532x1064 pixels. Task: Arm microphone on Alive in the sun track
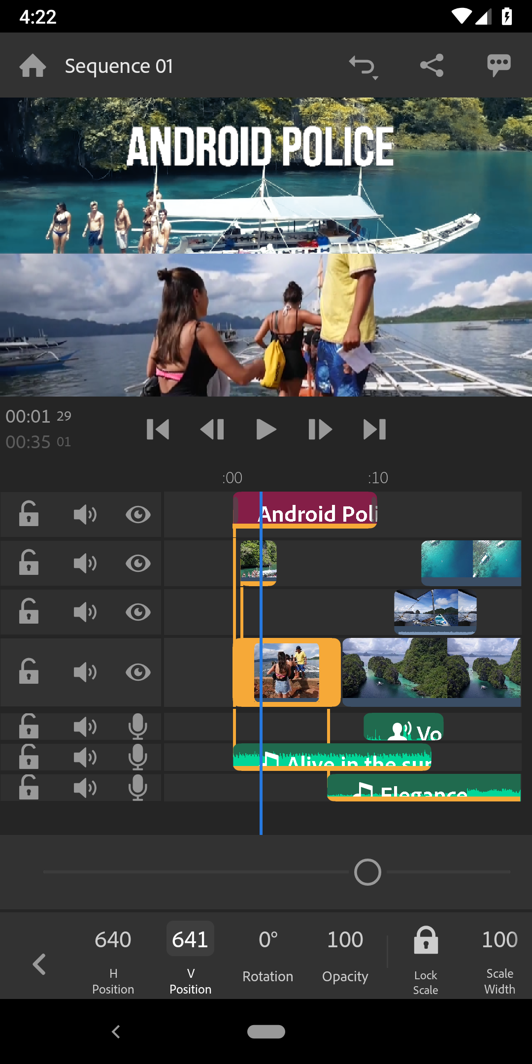pyautogui.click(x=138, y=757)
